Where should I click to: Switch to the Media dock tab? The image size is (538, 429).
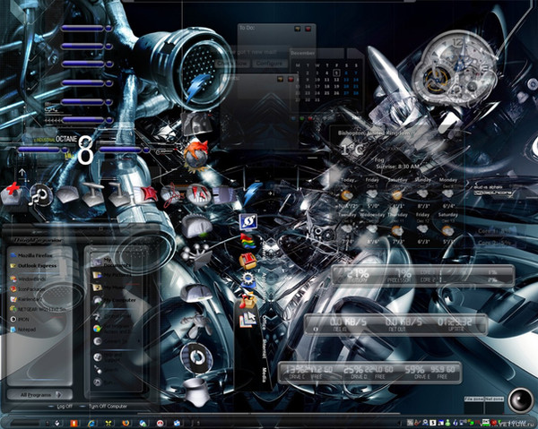(x=265, y=374)
